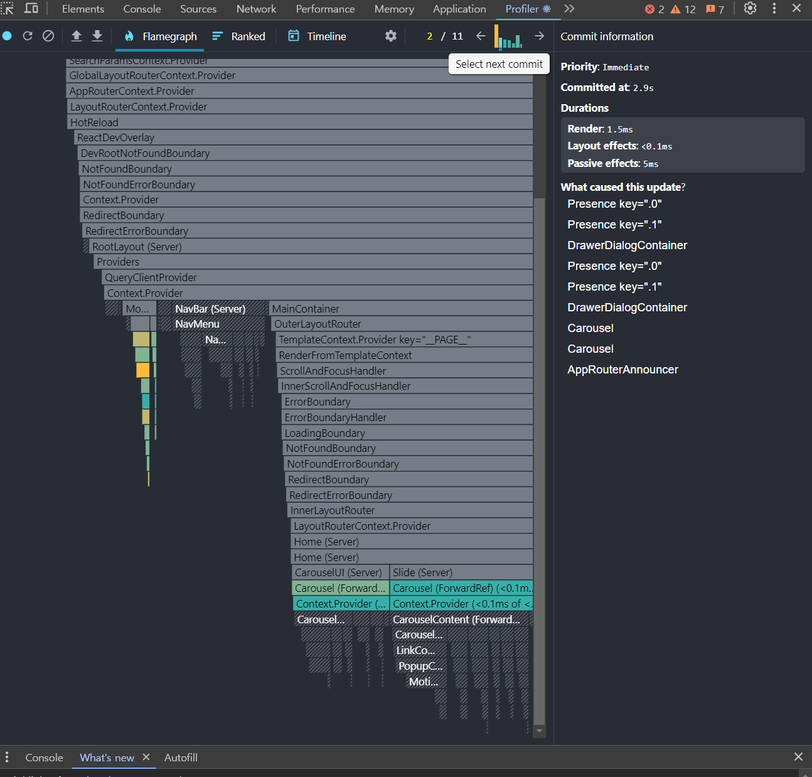
Task: Select the first Presence key=".1" cause
Action: (614, 225)
